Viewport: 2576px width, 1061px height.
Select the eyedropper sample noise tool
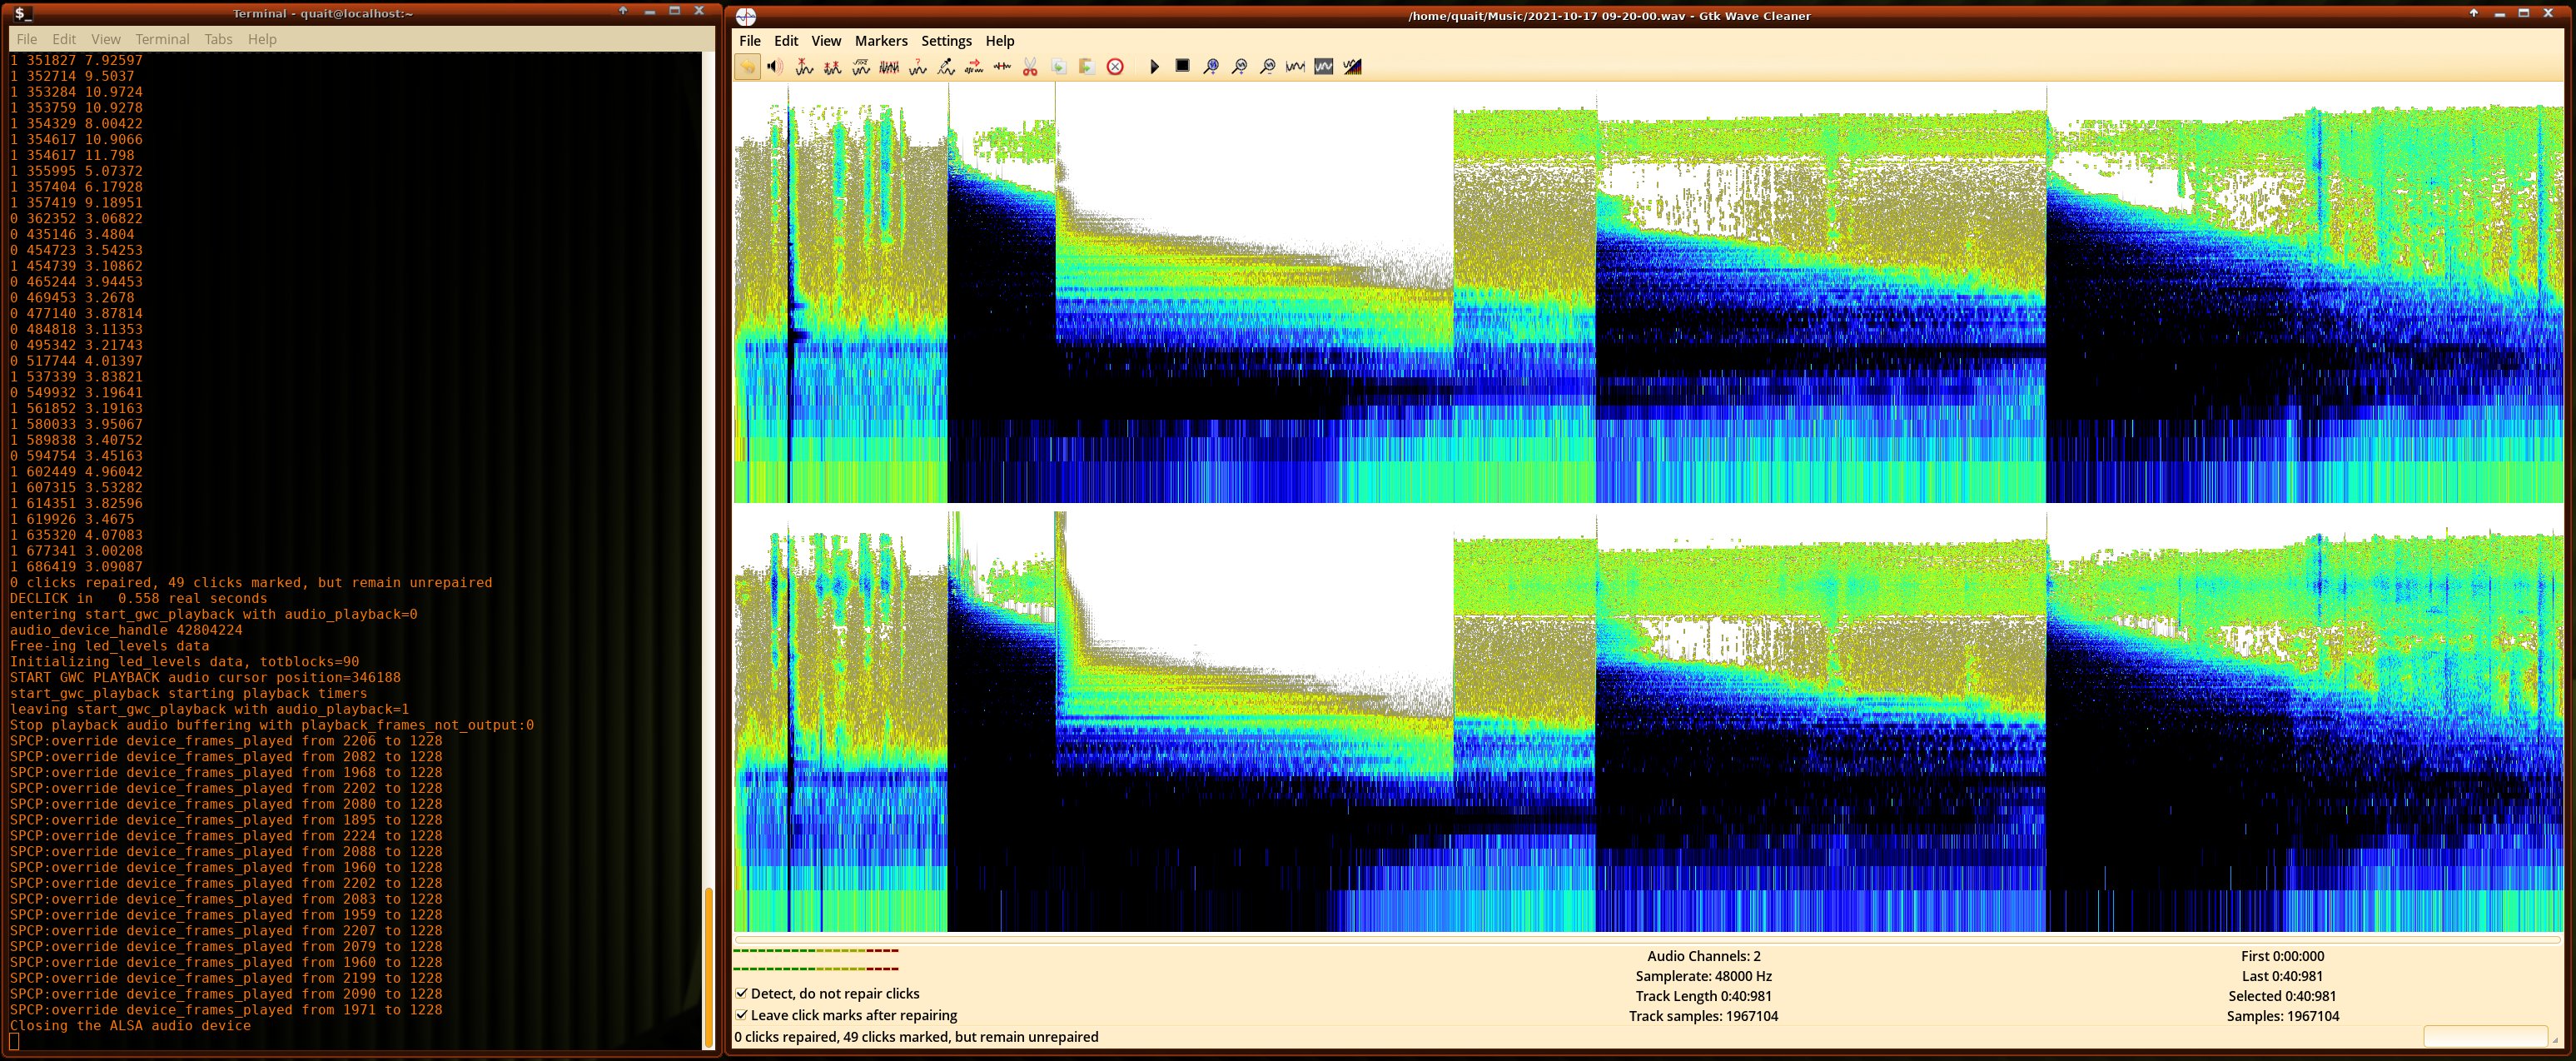click(946, 67)
